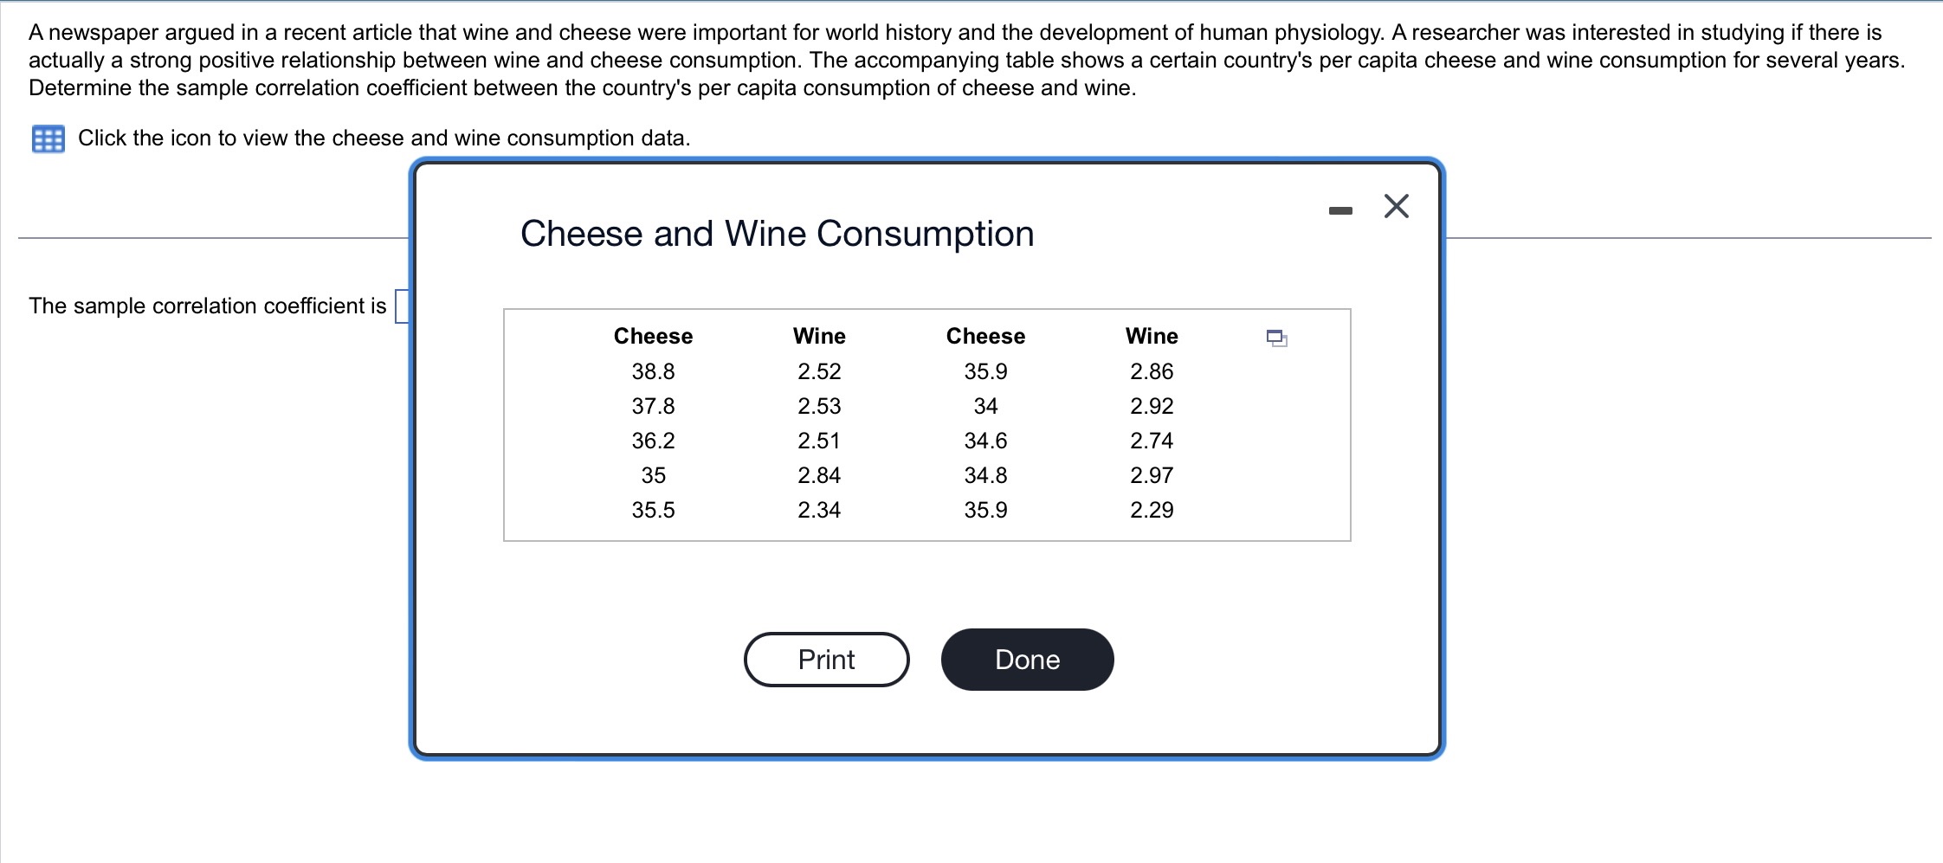Screen dimensions: 1943x863
Task: Select the Cheese and Wine Consumption title
Action: pyautogui.click(x=777, y=232)
